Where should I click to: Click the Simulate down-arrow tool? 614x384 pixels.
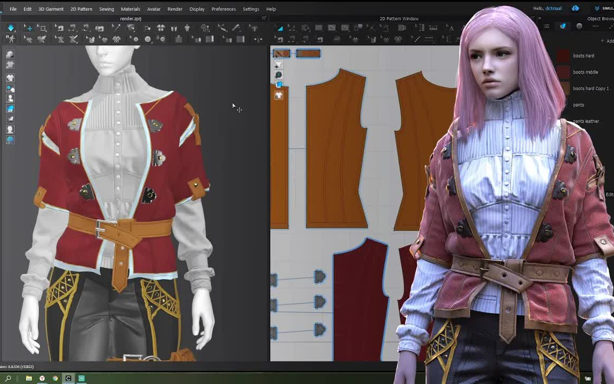point(11,28)
